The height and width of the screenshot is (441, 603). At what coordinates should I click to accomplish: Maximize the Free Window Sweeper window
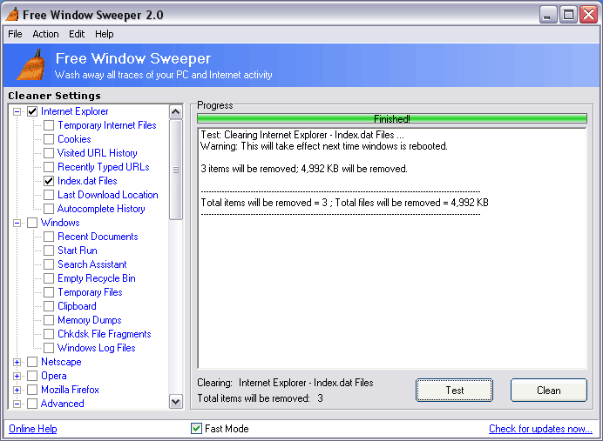[568, 15]
